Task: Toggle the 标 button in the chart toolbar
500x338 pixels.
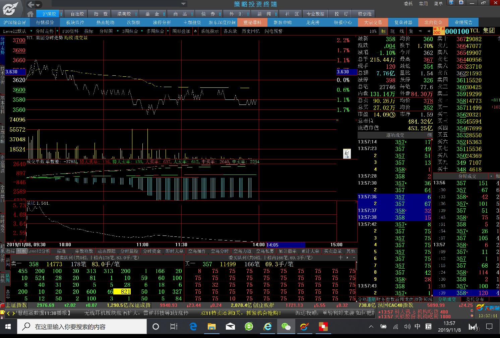Action: click(383, 31)
